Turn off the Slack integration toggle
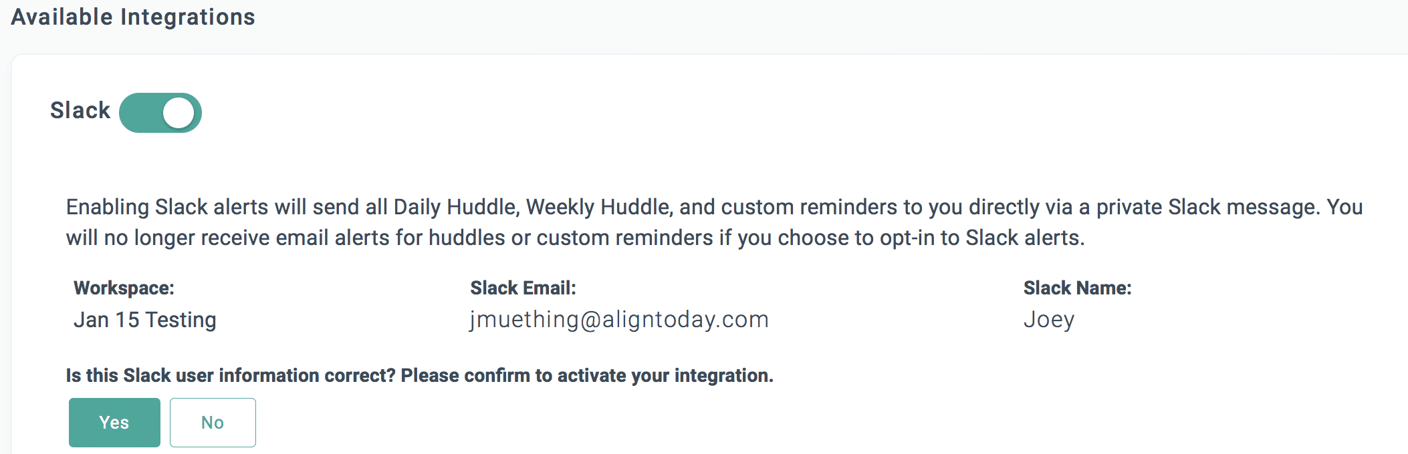Viewport: 1408px width, 454px height. (x=160, y=113)
